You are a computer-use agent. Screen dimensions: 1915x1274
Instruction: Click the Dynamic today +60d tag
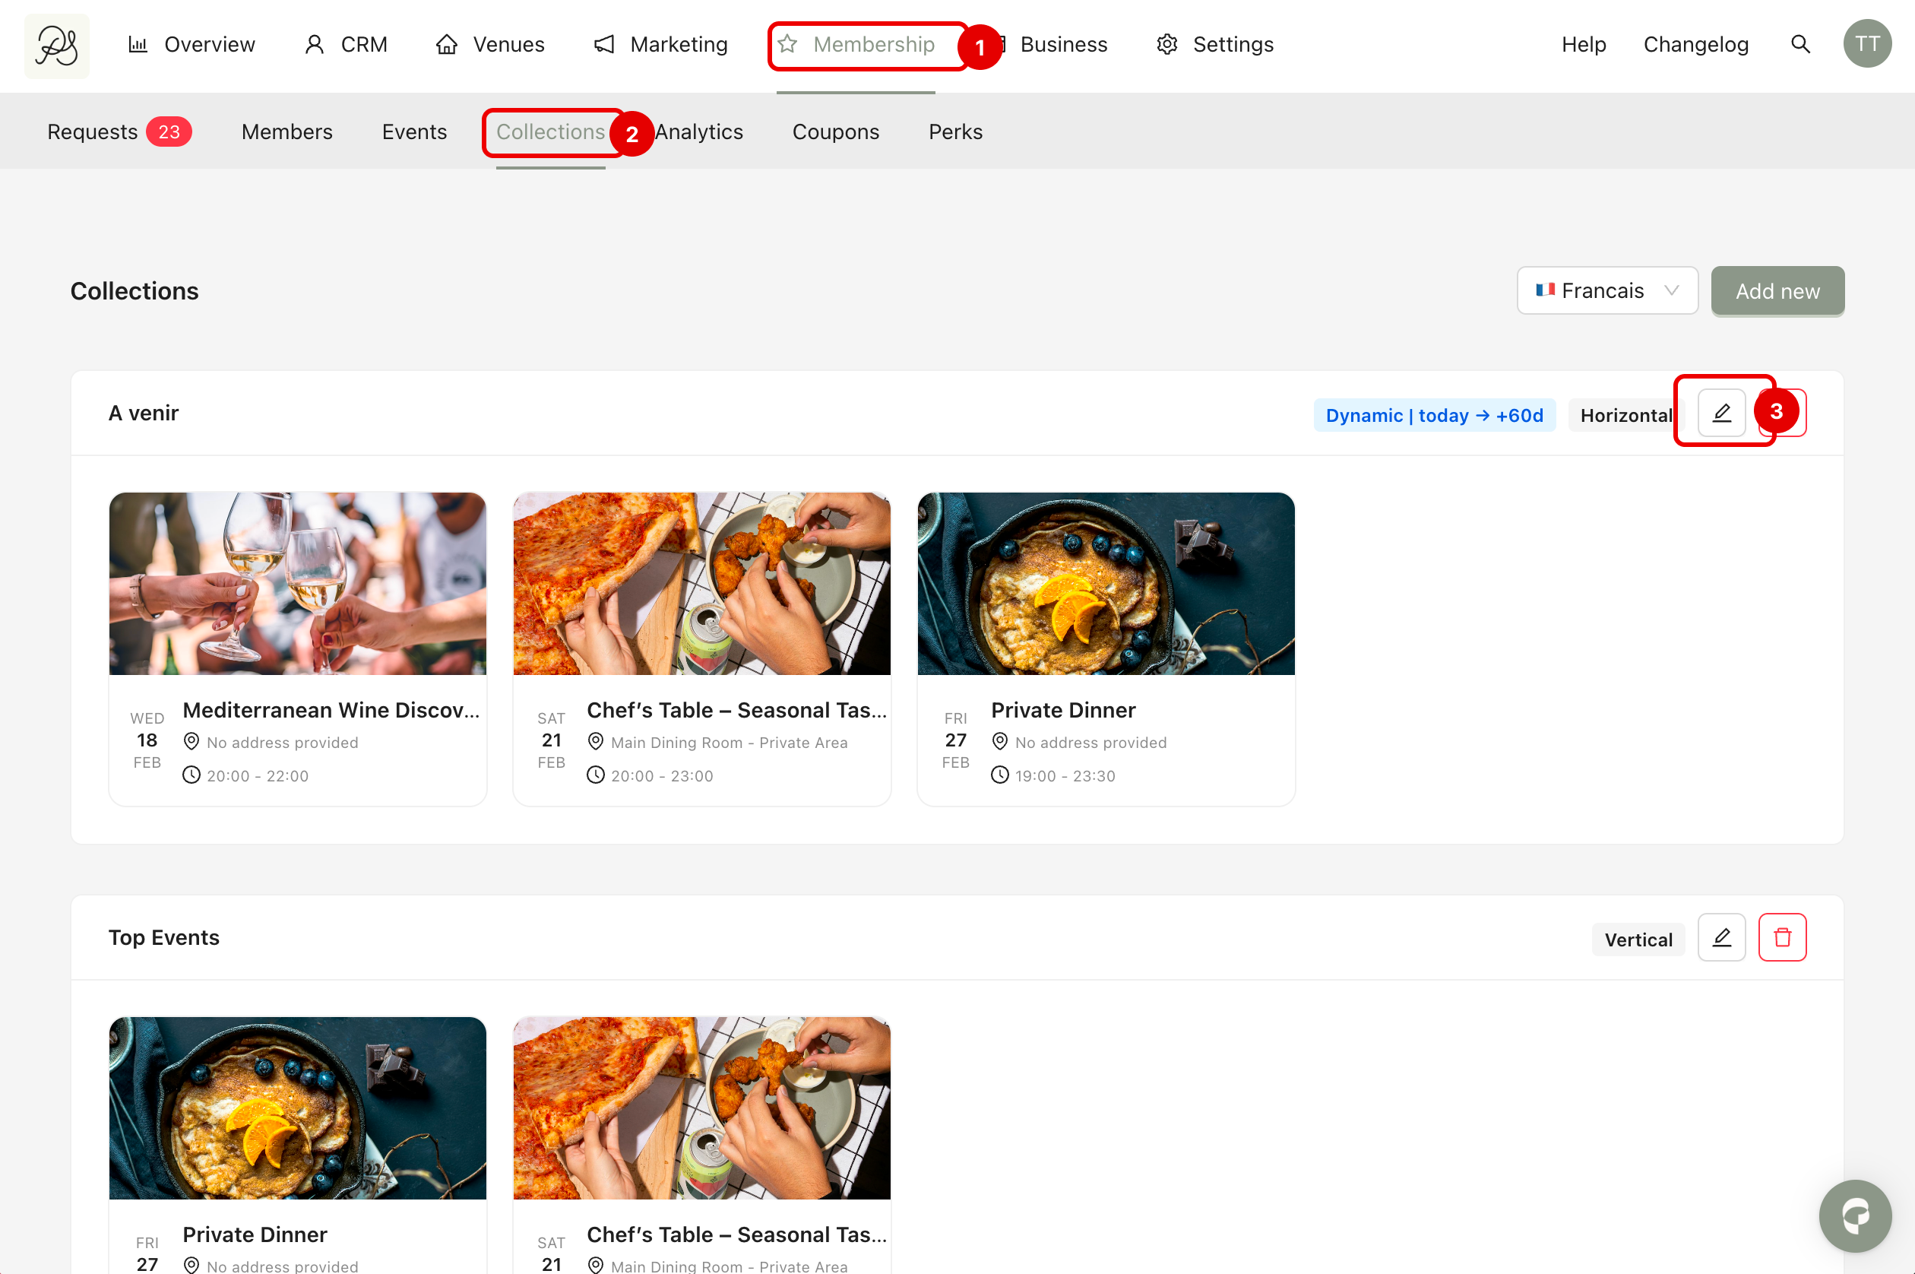(x=1433, y=415)
